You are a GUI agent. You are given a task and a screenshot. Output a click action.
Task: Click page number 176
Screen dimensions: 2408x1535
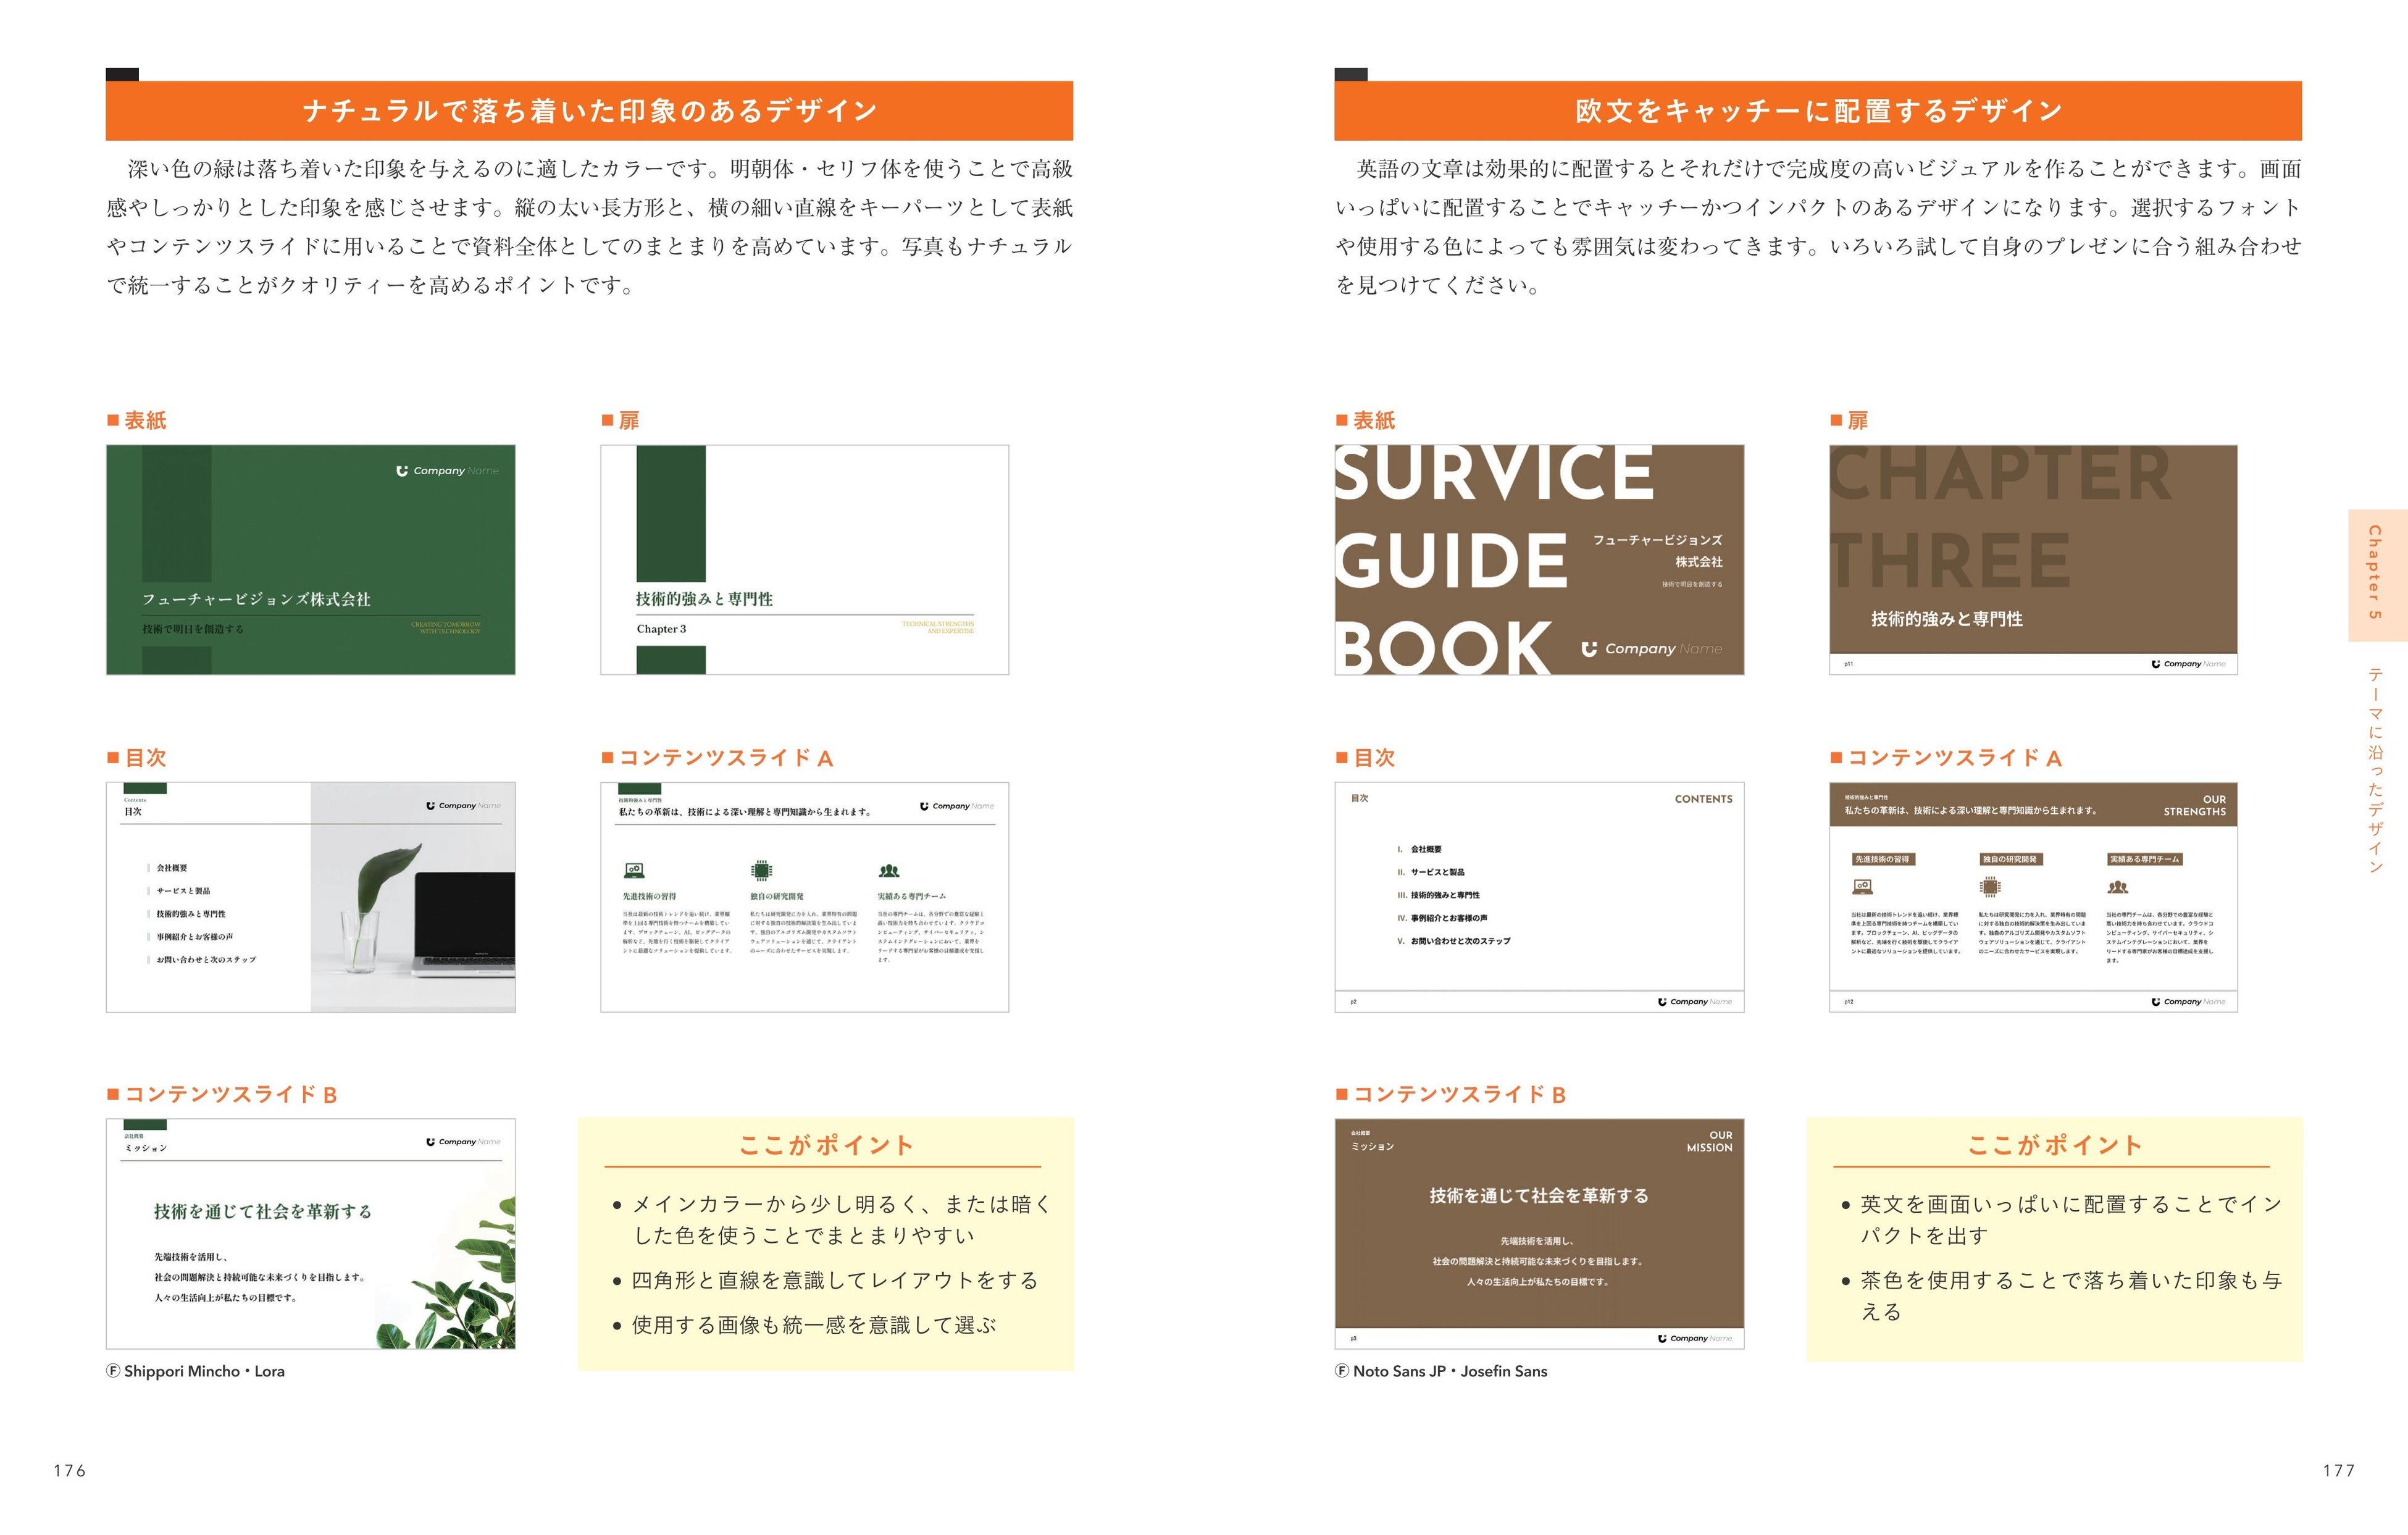click(69, 1470)
